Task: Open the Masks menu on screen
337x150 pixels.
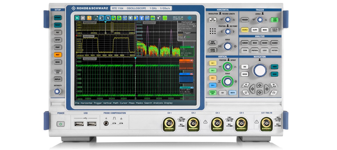Action: click(139, 103)
